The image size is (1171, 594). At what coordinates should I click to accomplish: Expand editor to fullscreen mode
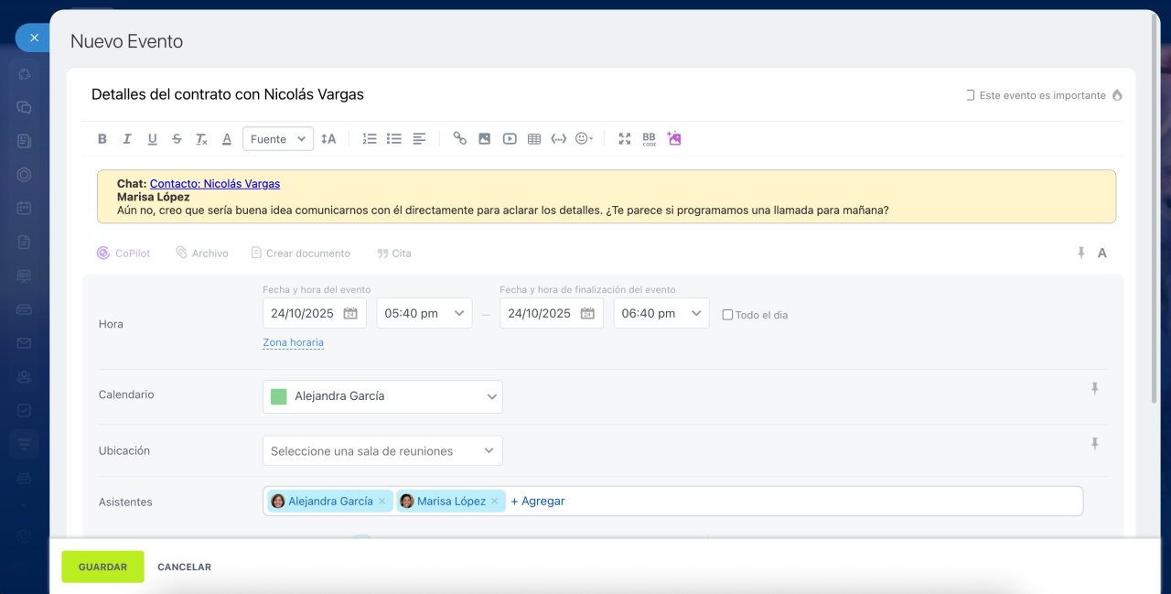(625, 139)
